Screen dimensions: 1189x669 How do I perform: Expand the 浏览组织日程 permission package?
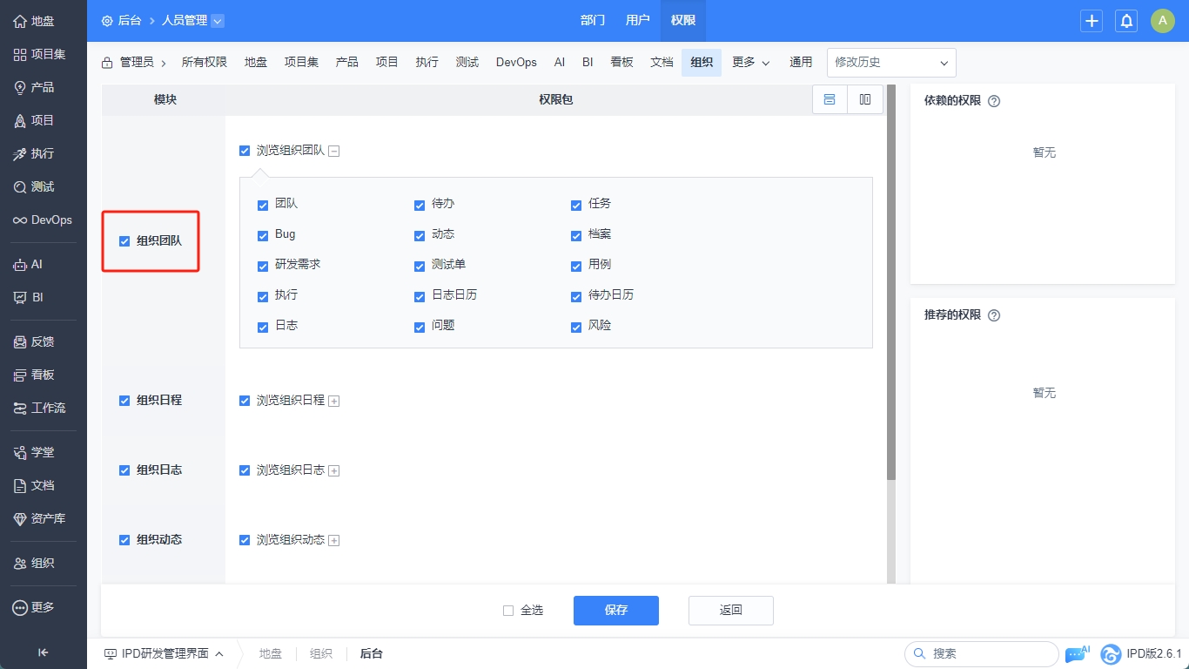[x=334, y=401]
